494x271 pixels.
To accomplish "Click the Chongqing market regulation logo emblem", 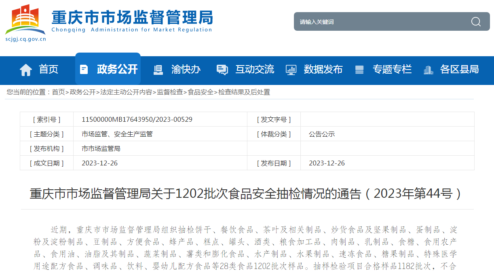I will [x=25, y=19].
